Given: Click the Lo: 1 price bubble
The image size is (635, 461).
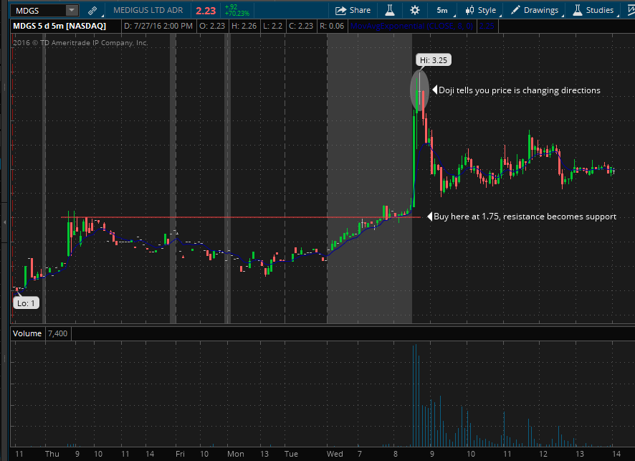Looking at the screenshot, I should pos(26,303).
